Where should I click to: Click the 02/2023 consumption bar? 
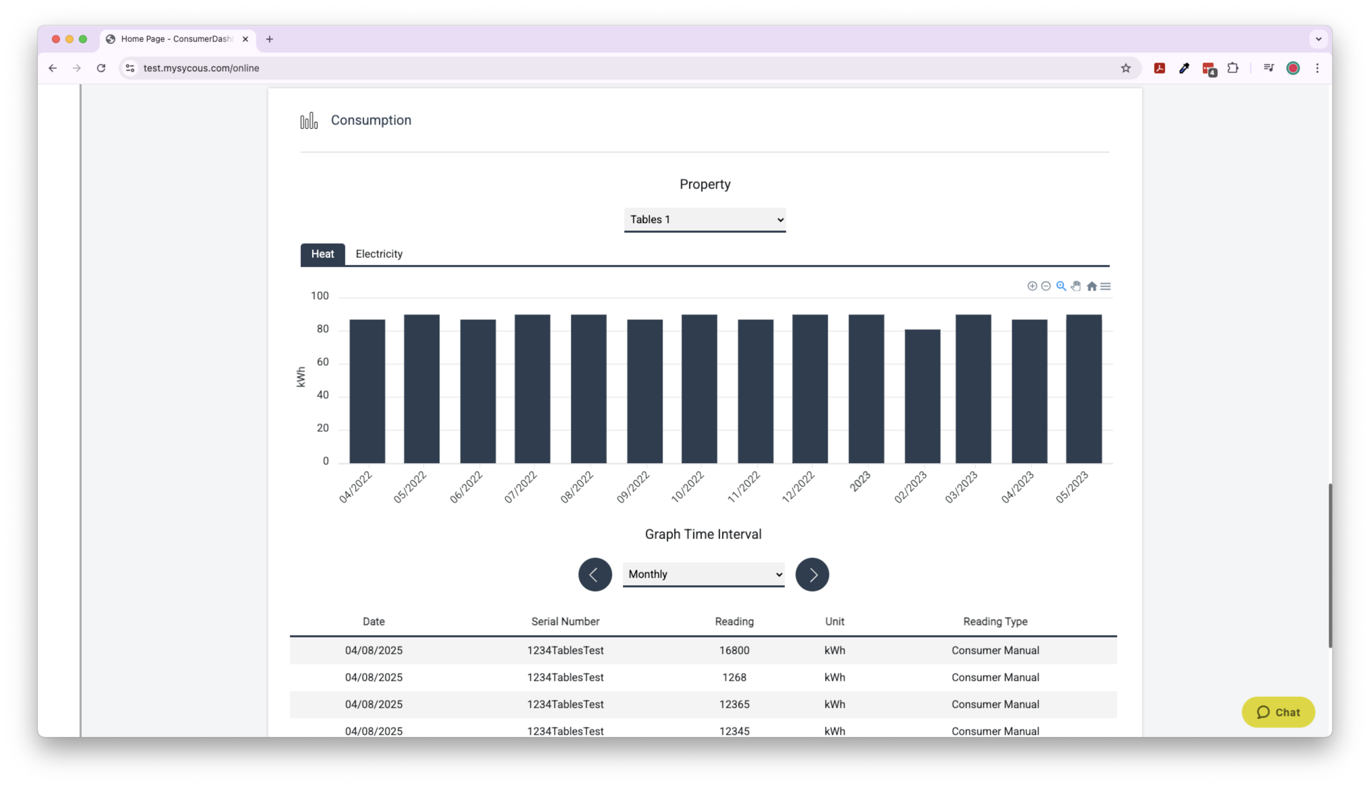[x=922, y=396]
